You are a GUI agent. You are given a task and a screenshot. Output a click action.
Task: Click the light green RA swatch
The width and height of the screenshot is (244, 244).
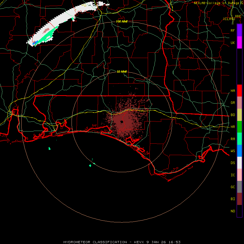click(x=239, y=139)
